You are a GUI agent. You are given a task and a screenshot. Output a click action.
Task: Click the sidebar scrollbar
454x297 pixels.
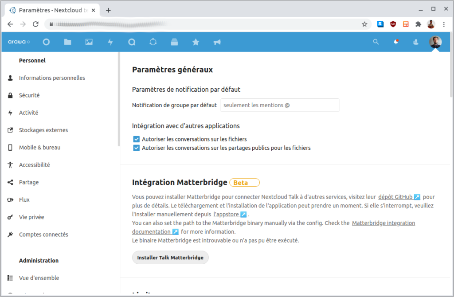[x=119, y=99]
